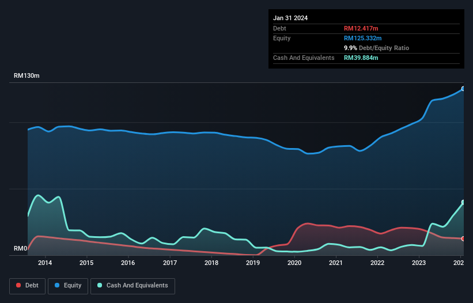Toggle the Equity legend button
This screenshot has width=473, height=303.
click(x=68, y=286)
